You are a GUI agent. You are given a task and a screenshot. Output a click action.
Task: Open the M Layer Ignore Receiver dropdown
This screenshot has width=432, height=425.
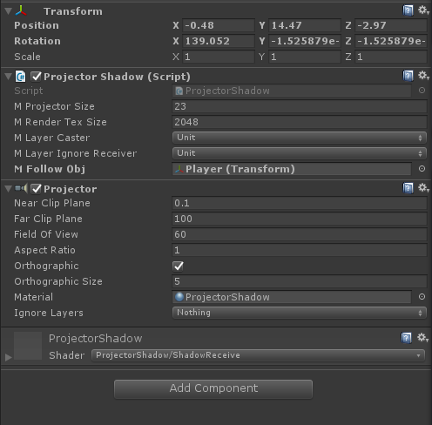tap(300, 153)
